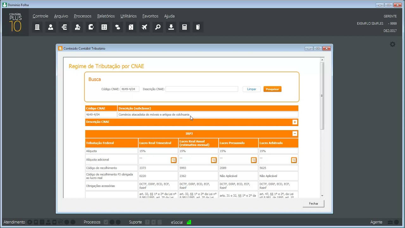Click the Fechar button
This screenshot has width=405, height=228.
[x=313, y=204]
